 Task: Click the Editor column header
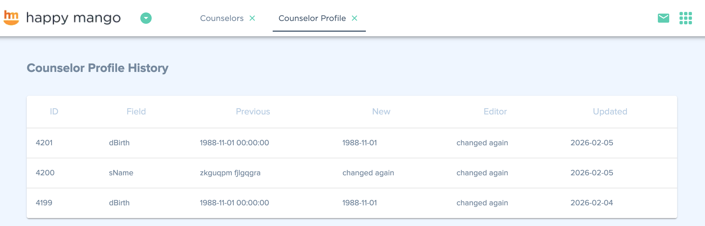495,112
